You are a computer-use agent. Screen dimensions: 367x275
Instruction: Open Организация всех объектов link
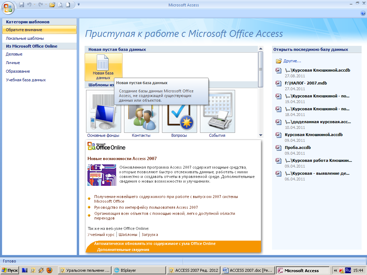tap(165, 216)
